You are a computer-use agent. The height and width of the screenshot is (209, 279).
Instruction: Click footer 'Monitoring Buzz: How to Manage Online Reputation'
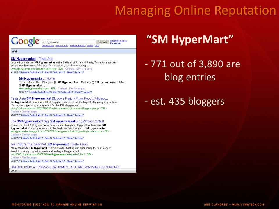(x=57, y=204)
